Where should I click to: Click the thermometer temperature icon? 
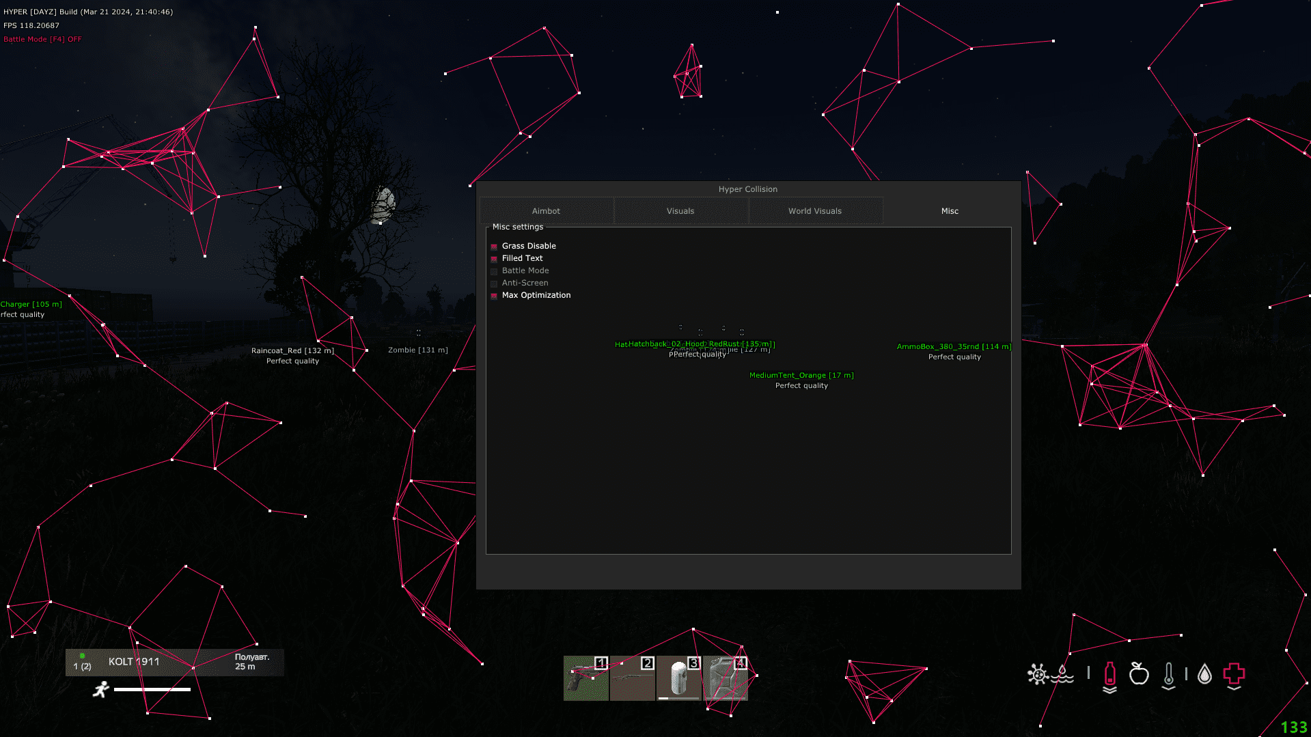1169,675
